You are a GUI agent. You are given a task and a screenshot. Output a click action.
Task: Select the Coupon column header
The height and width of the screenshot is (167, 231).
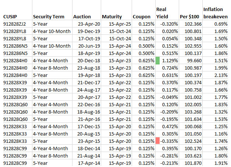click(141, 16)
